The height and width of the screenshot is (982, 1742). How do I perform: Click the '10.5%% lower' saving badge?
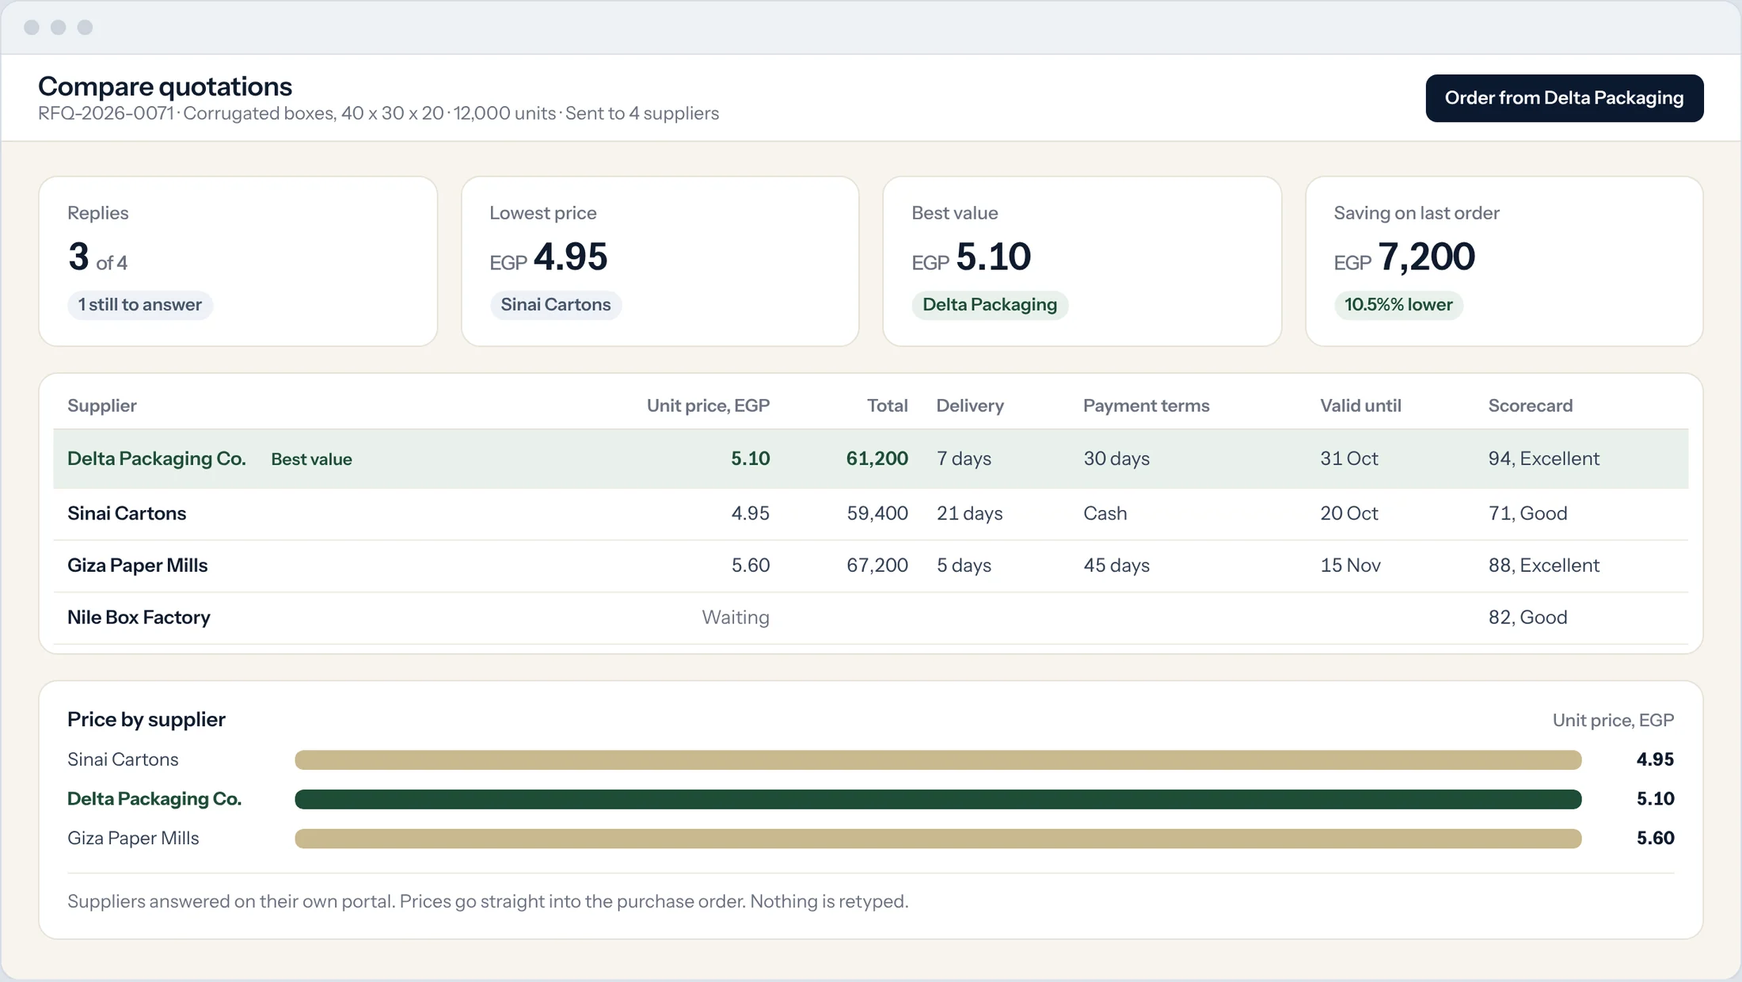(1398, 305)
